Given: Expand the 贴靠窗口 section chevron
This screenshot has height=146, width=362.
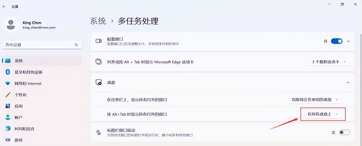Looking at the screenshot, I should [x=348, y=41].
